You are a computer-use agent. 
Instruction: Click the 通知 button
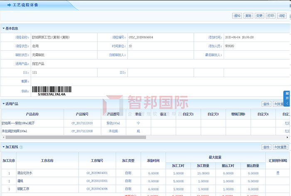[x=237, y=16]
